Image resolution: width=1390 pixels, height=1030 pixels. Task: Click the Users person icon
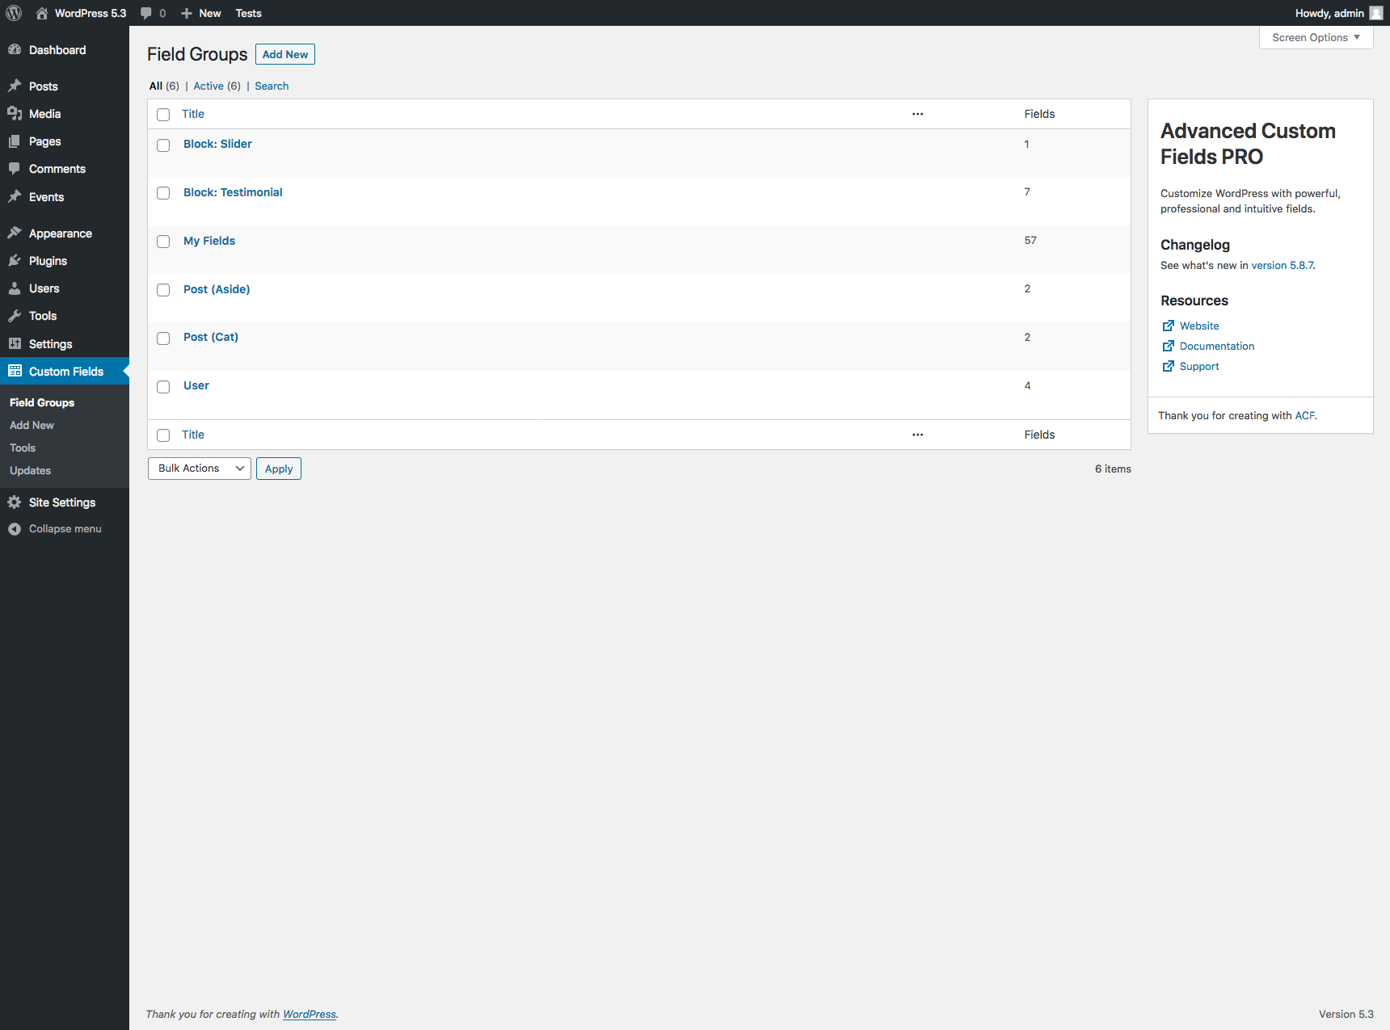click(x=15, y=288)
